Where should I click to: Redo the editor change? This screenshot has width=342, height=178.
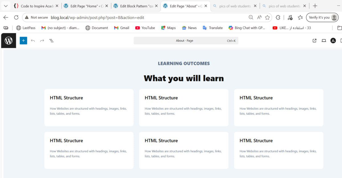42,41
